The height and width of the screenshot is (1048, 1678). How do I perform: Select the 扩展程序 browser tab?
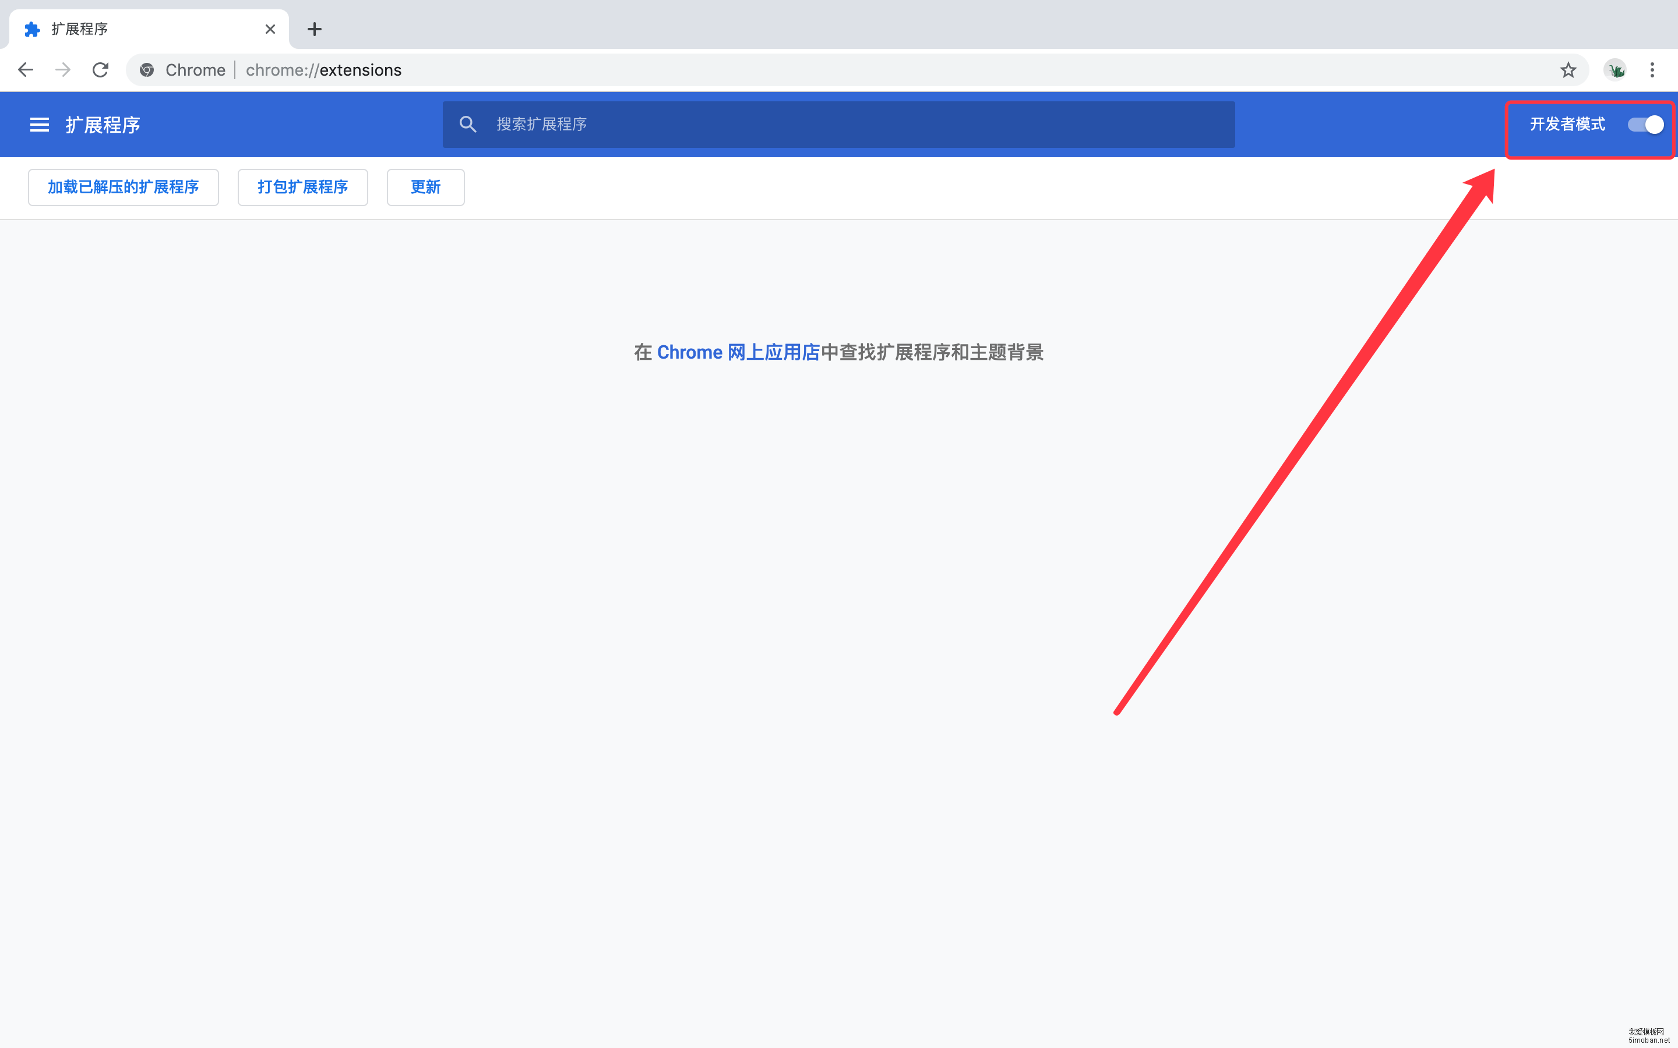[x=149, y=29]
